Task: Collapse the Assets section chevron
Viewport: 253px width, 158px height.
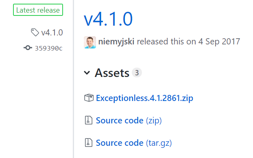Action: (87, 73)
